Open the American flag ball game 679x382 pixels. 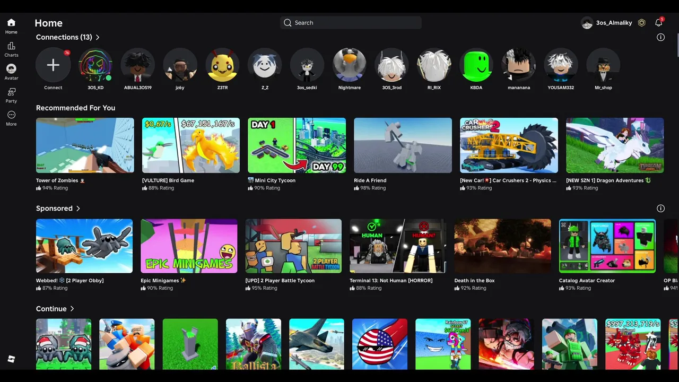380,344
